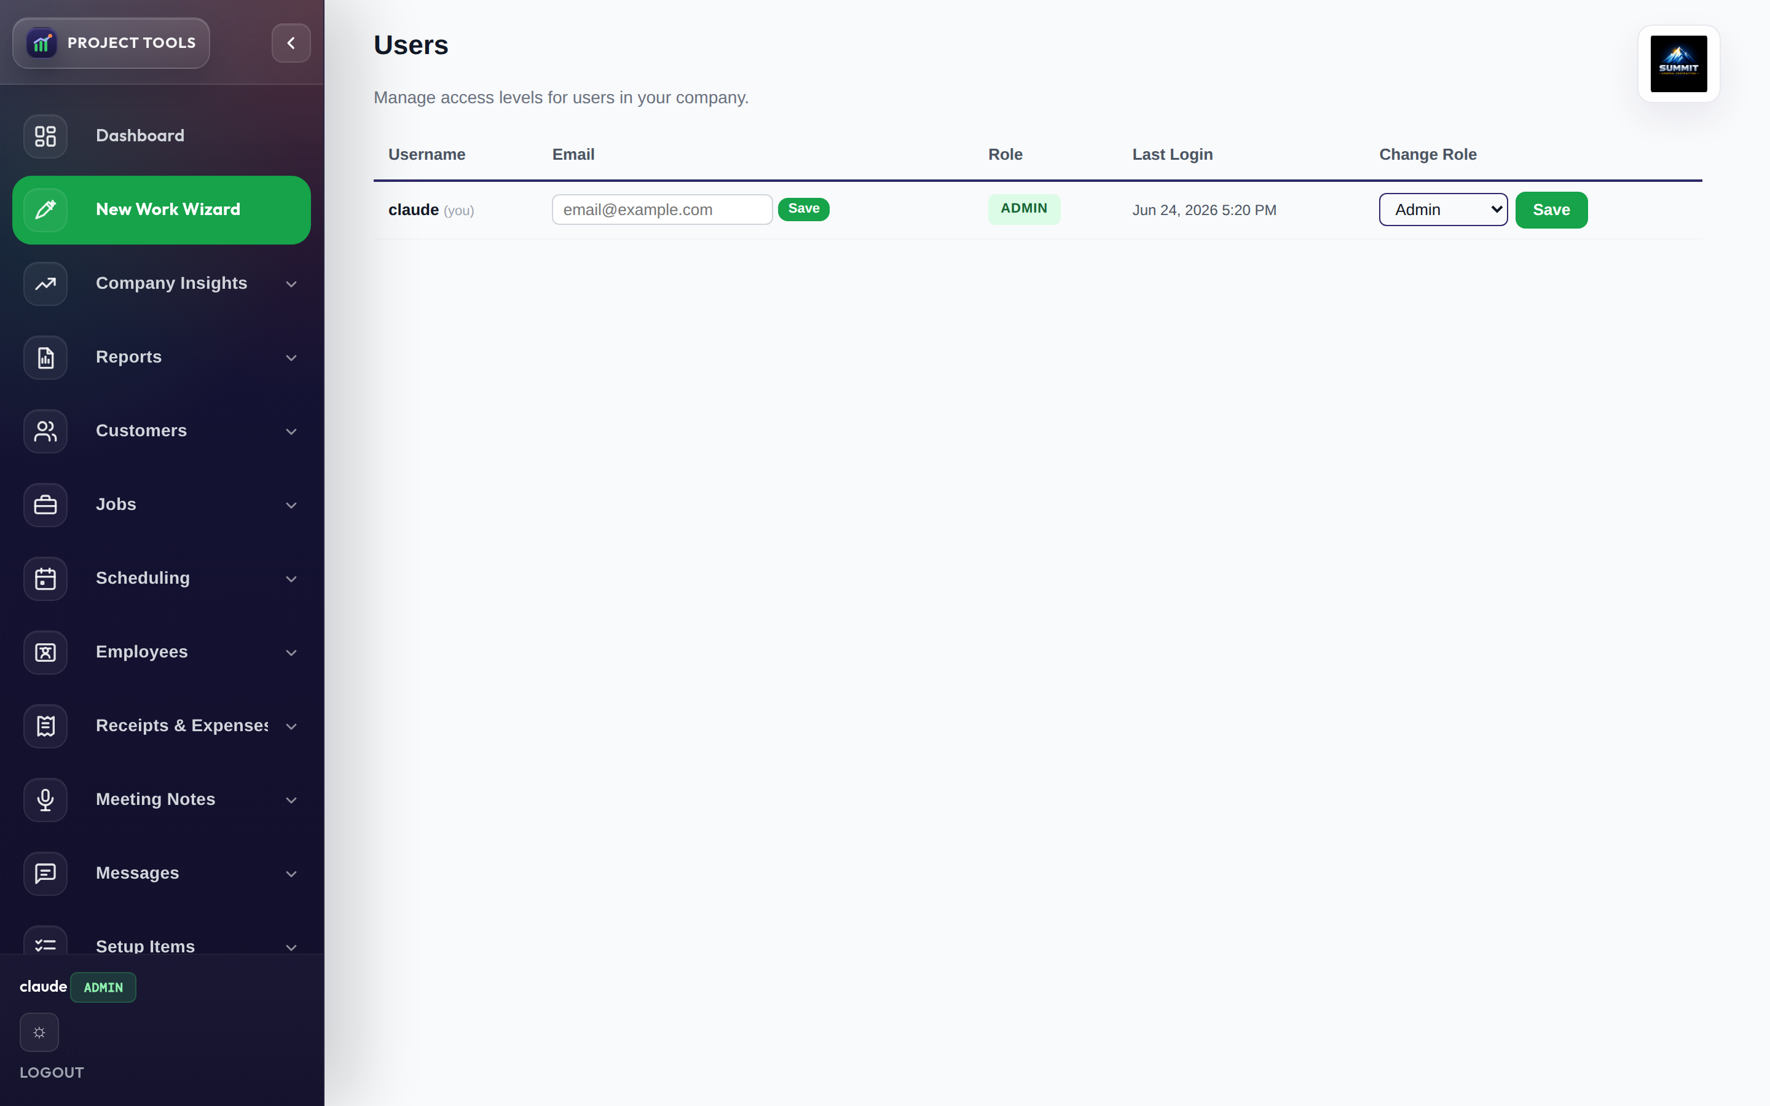
Task: Click the Project Tools logo icon
Action: [42, 43]
